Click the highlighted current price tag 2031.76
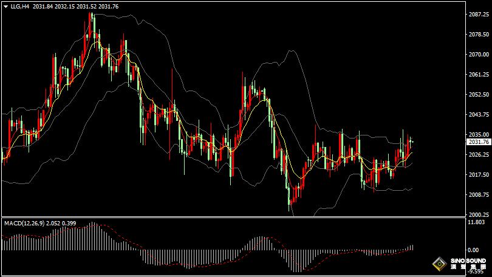This screenshot has height=277, width=492. point(479,142)
